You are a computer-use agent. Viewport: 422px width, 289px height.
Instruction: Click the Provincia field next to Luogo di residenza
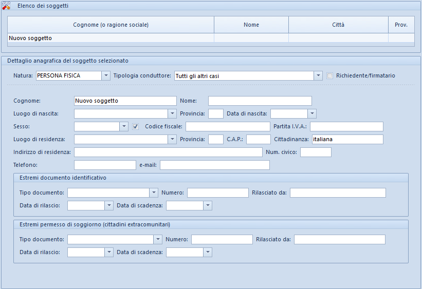[216, 140]
